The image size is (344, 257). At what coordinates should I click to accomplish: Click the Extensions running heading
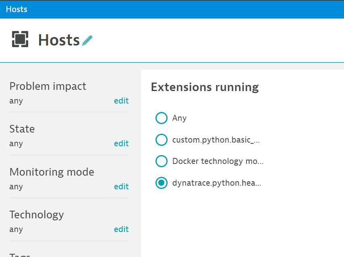pyautogui.click(x=205, y=87)
